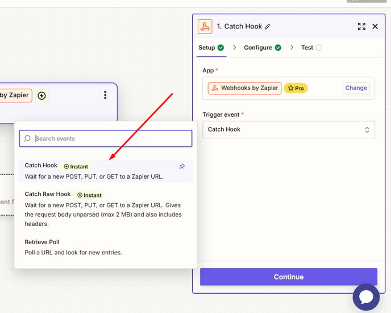Click 'Poll a URL and look for new entries.' description
Image resolution: width=391 pixels, height=313 pixels.
73,253
